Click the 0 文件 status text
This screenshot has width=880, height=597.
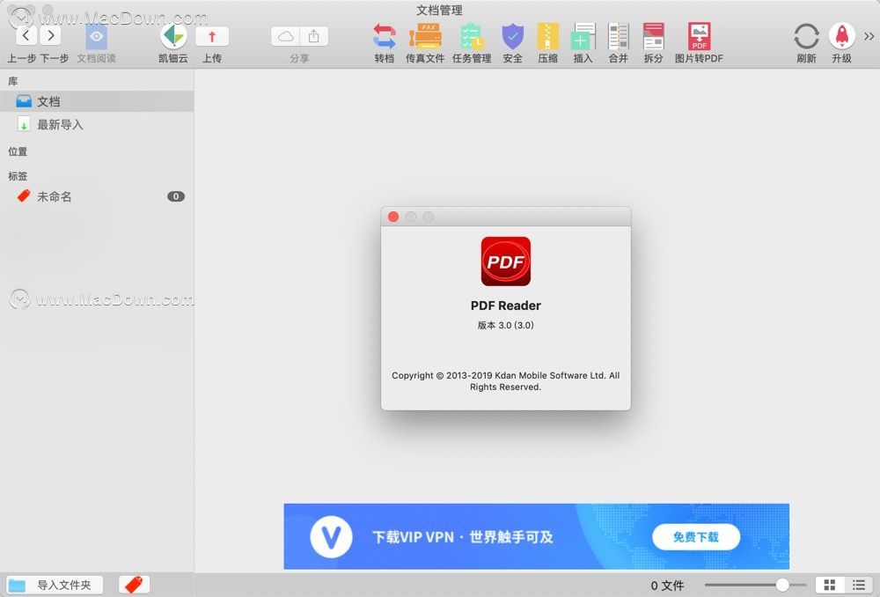click(x=667, y=586)
